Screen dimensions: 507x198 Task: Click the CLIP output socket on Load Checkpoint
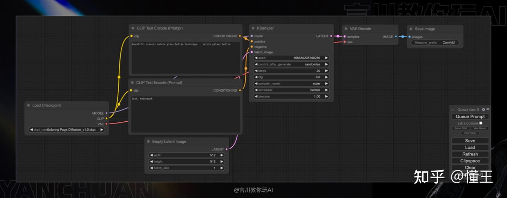click(107, 119)
